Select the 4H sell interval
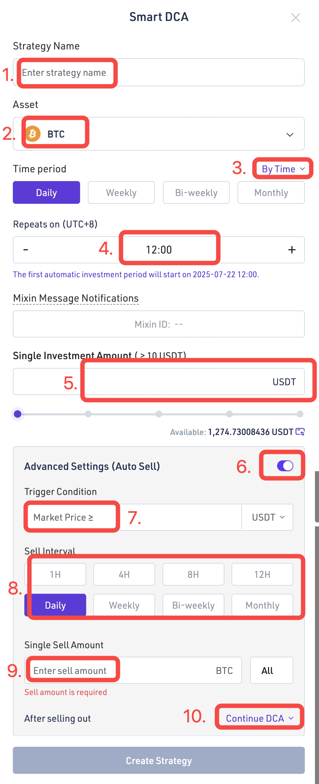The image size is (319, 784). pos(124,574)
